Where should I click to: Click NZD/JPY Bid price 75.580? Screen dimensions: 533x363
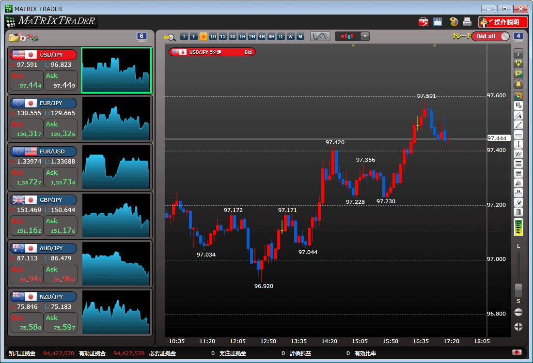coord(27,323)
